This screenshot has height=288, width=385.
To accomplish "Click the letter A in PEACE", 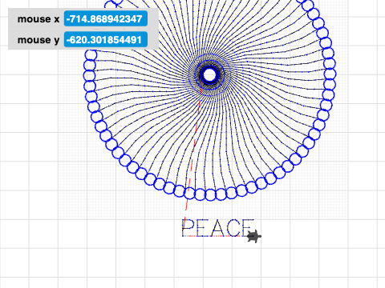I will click(217, 228).
